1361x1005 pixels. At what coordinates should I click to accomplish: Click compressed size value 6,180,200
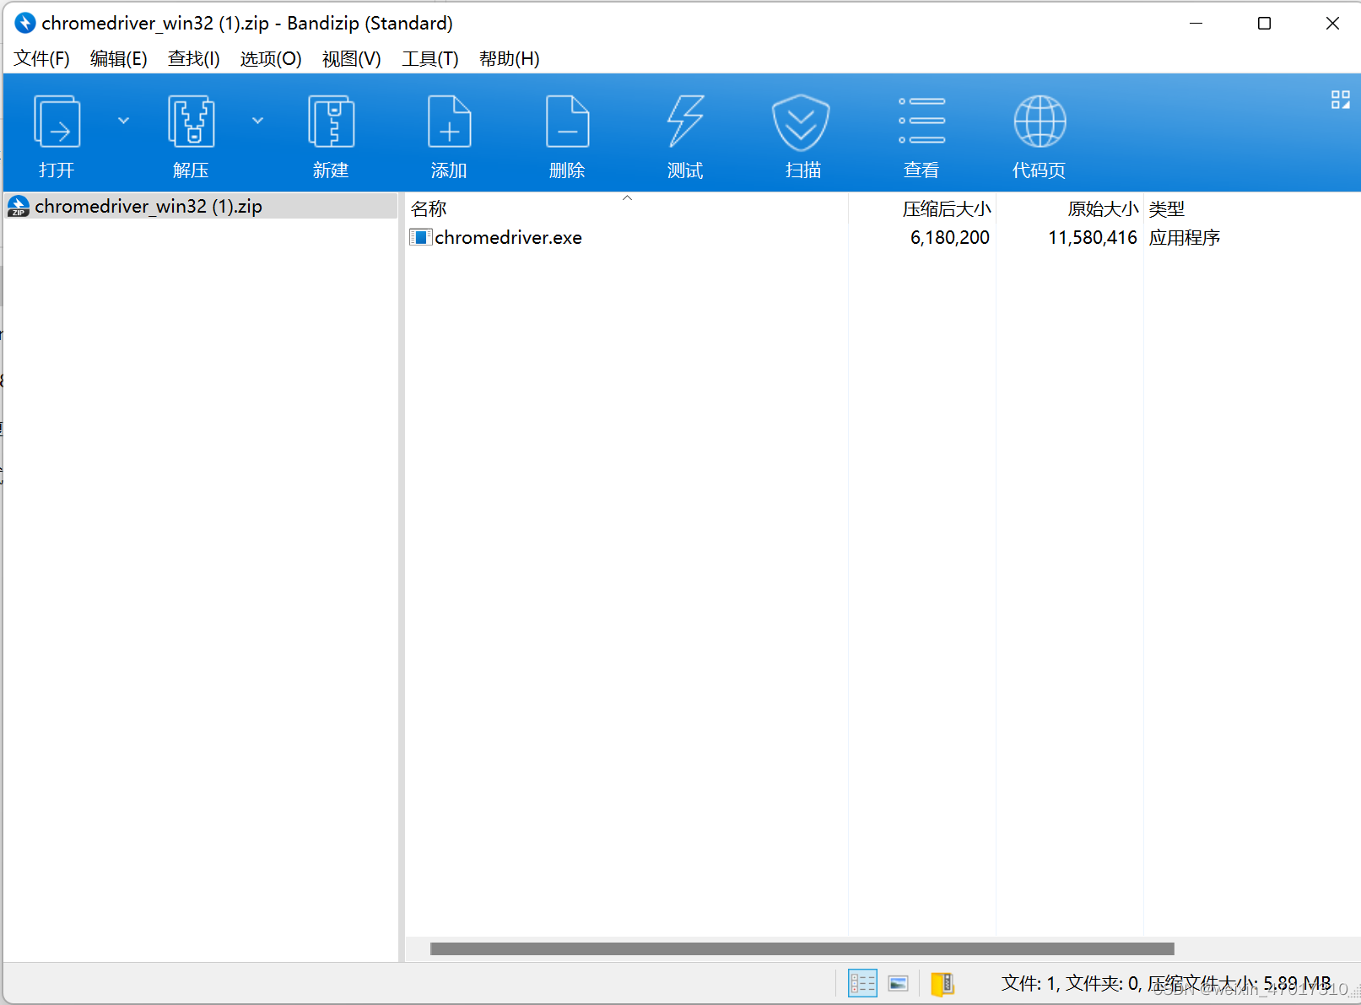pyautogui.click(x=949, y=238)
